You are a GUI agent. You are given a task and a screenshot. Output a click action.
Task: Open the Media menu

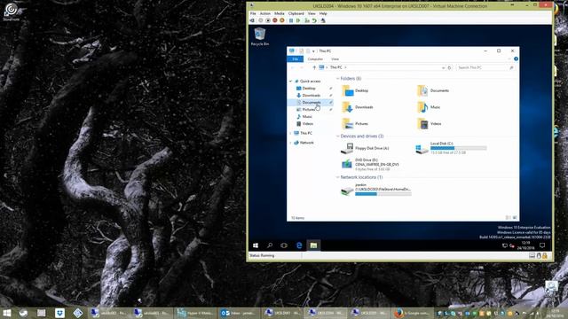pos(280,13)
